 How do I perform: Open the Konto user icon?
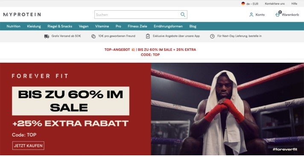tap(251, 15)
